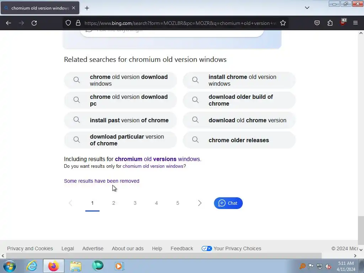The width and height of the screenshot is (364, 273).
Task: Show results only for 'chomium old version windows'
Action: [x=153, y=166]
